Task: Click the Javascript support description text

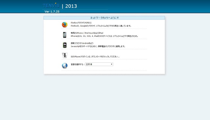Action: pyautogui.click(x=98, y=46)
